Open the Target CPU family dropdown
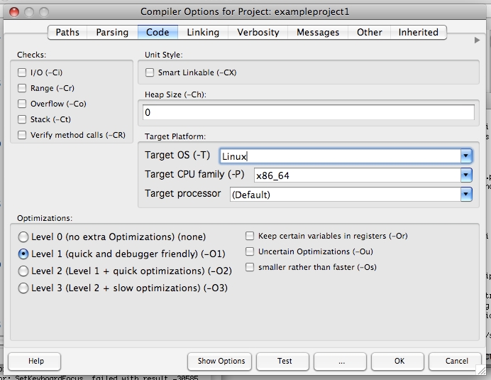 point(466,175)
